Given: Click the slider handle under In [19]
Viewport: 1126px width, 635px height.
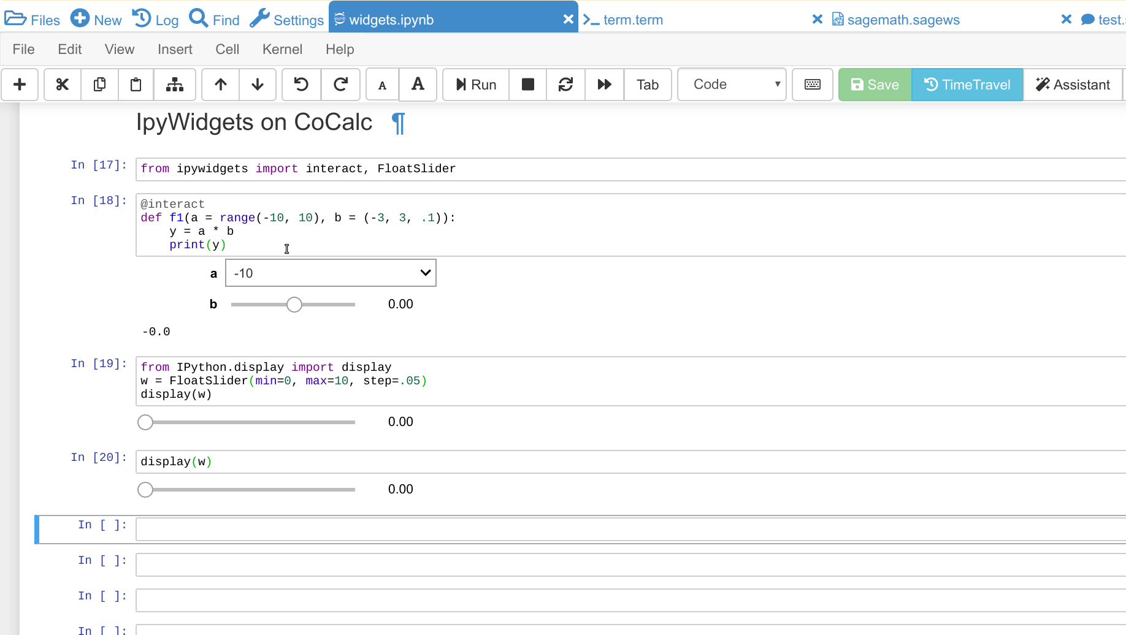Looking at the screenshot, I should (145, 422).
